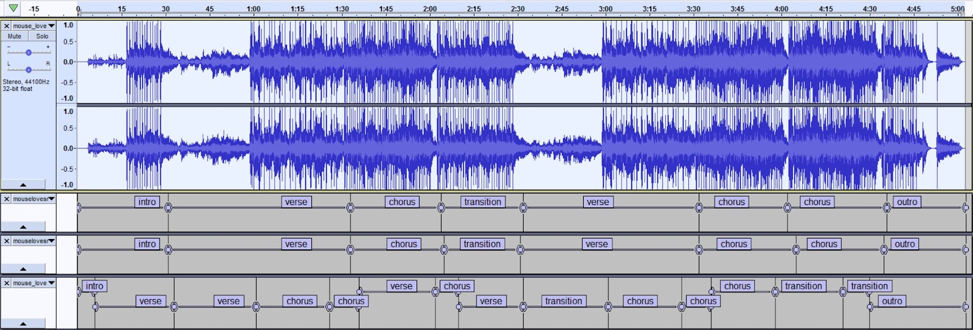Viewport: 973px width, 330px height.
Task: Click the 32-bit float format text
Action: pos(18,89)
